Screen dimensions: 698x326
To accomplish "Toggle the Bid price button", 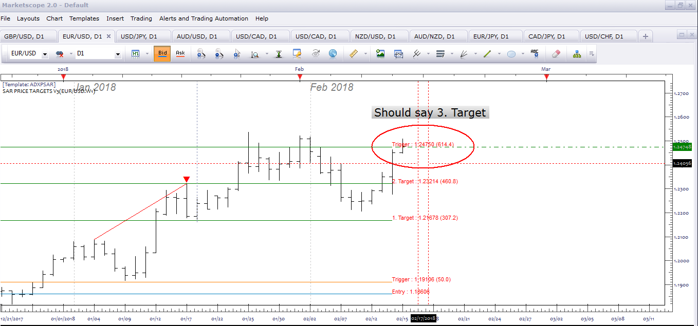I will [162, 53].
